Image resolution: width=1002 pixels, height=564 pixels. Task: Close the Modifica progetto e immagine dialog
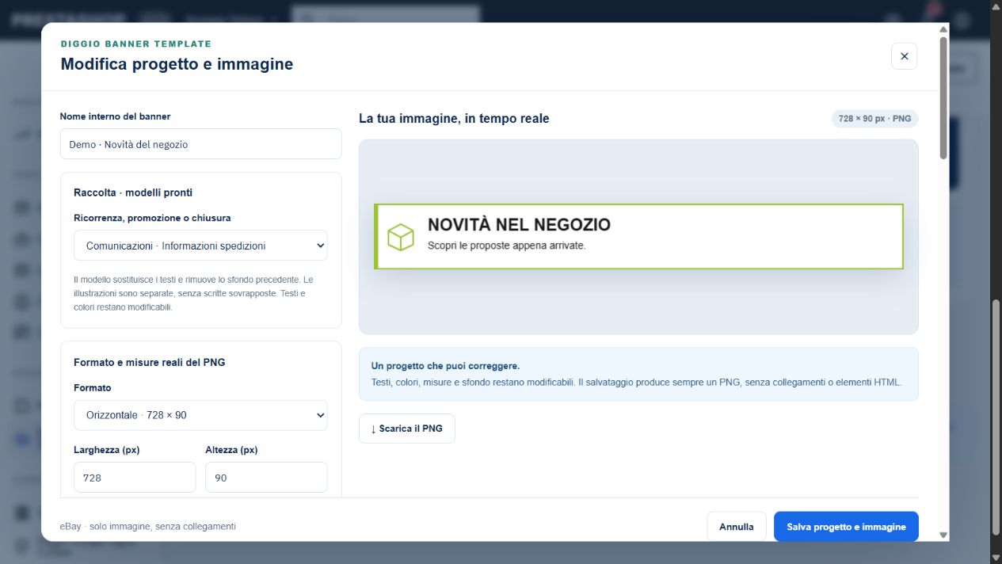pyautogui.click(x=904, y=56)
